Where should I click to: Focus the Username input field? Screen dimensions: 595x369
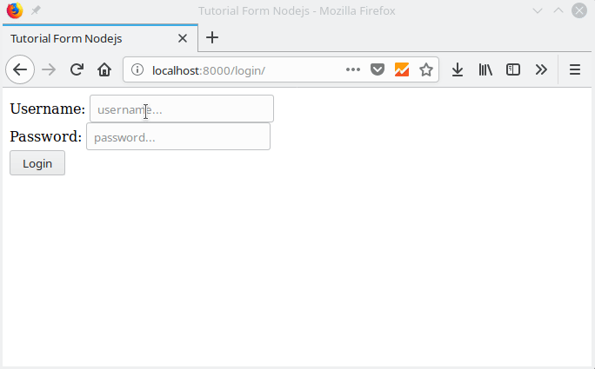(x=182, y=109)
